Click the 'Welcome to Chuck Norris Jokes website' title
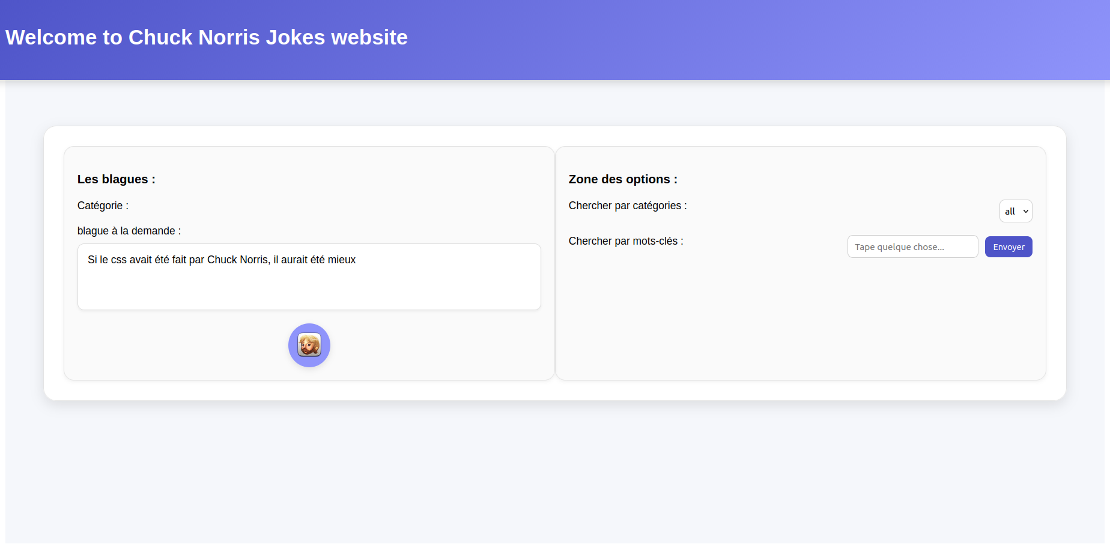 207,37
